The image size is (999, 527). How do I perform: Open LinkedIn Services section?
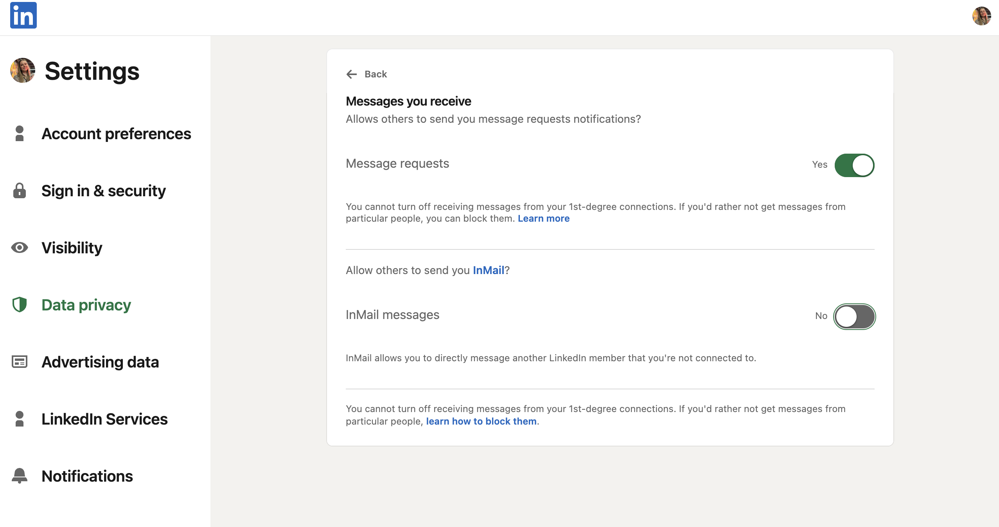click(104, 419)
